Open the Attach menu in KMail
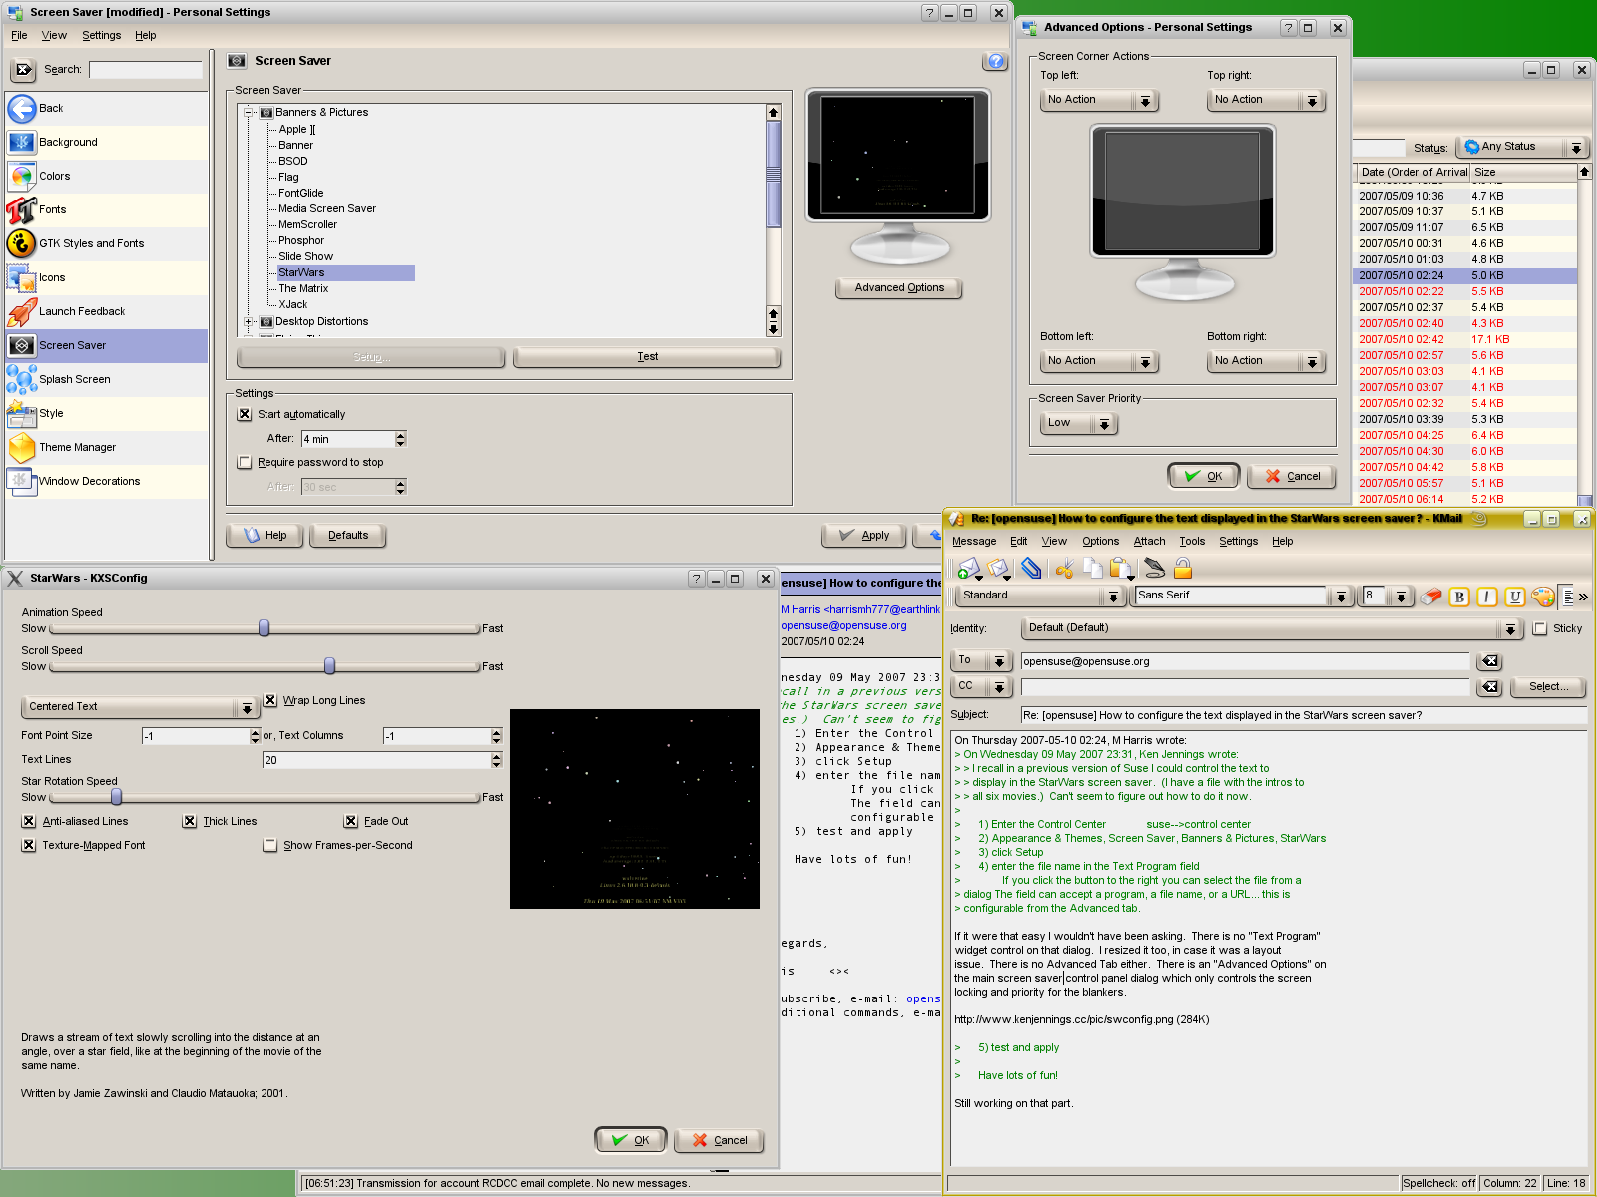1597x1197 pixels. coord(1149,541)
